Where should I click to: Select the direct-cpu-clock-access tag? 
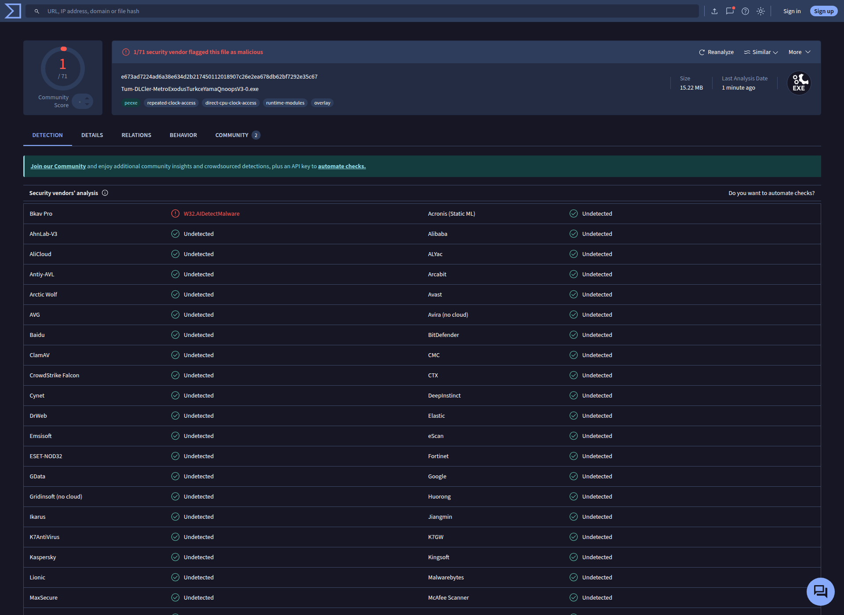[x=231, y=103]
